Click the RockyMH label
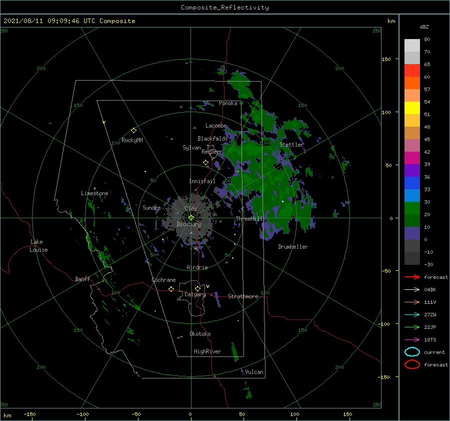 (x=132, y=140)
